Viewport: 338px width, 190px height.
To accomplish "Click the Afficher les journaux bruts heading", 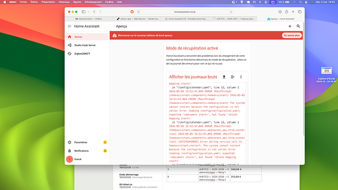I will coord(193,77).
